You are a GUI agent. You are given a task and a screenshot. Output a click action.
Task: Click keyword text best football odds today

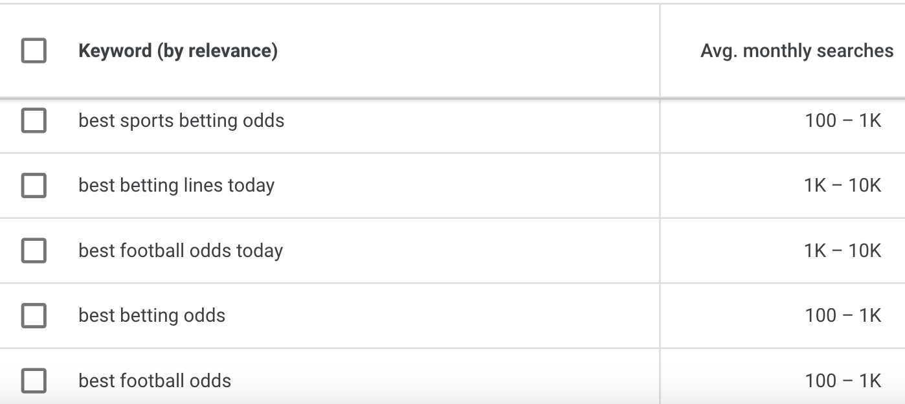(181, 251)
